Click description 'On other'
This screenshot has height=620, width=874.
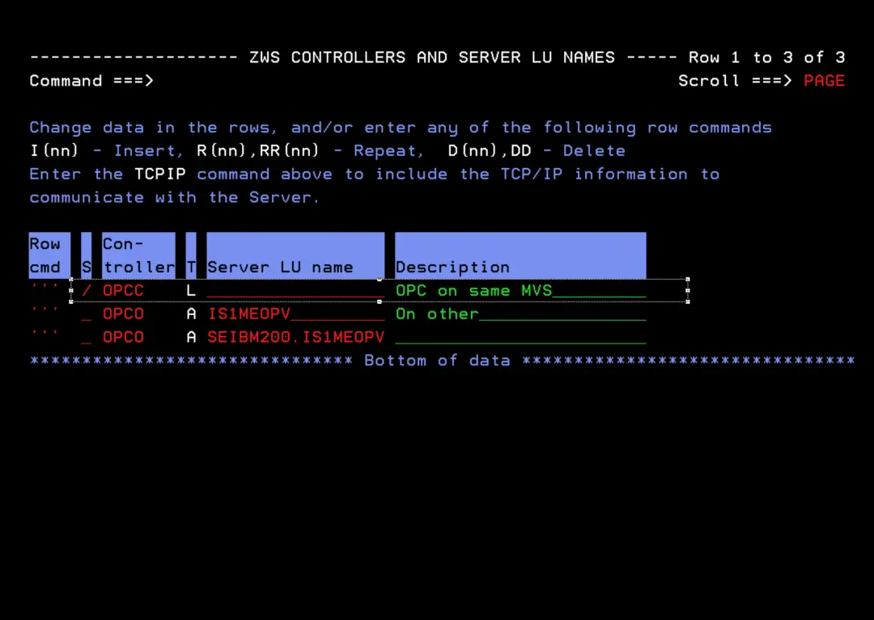[437, 314]
